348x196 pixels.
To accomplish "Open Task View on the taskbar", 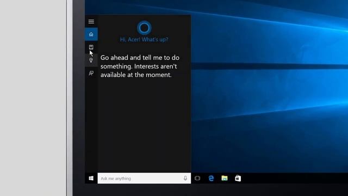I will 197,178.
